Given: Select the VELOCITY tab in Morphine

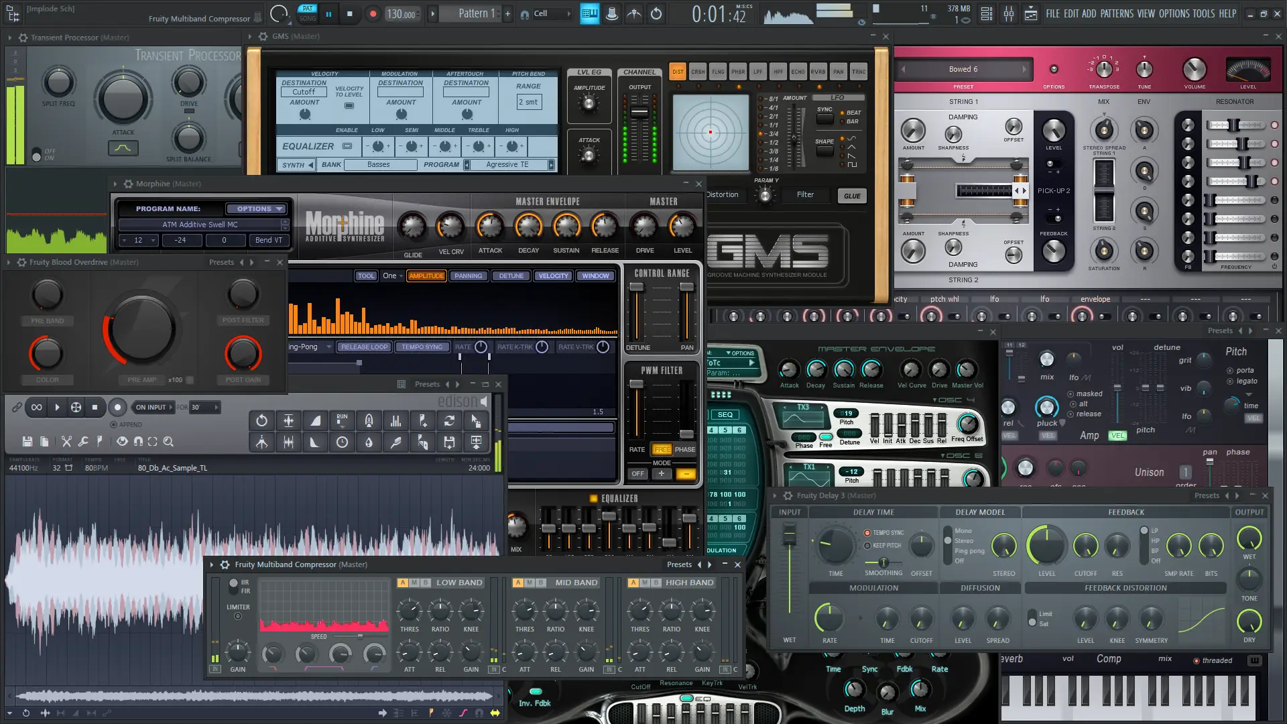Looking at the screenshot, I should pos(553,276).
